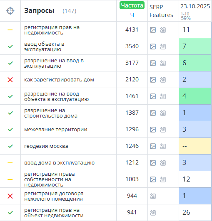The height and width of the screenshot is (221, 212).
Task: Click the crosshair target icon in header
Action: [x=10, y=11]
